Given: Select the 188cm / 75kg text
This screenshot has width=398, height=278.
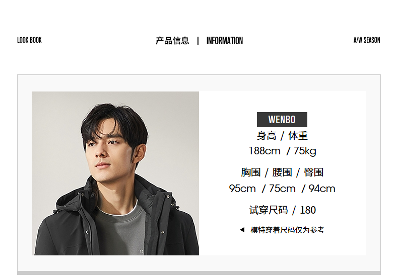Looking at the screenshot, I should tap(282, 151).
